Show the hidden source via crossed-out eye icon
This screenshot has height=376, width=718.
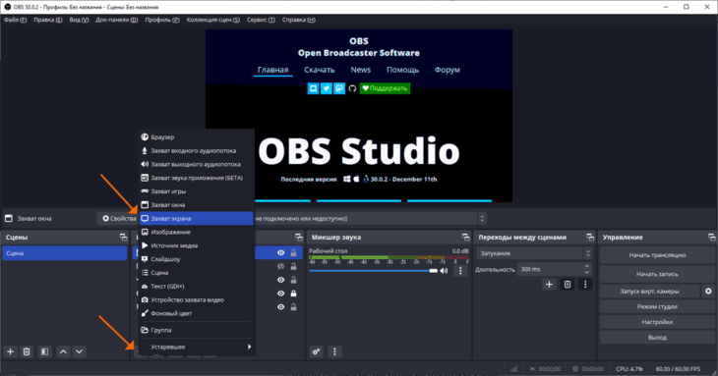[x=280, y=266]
